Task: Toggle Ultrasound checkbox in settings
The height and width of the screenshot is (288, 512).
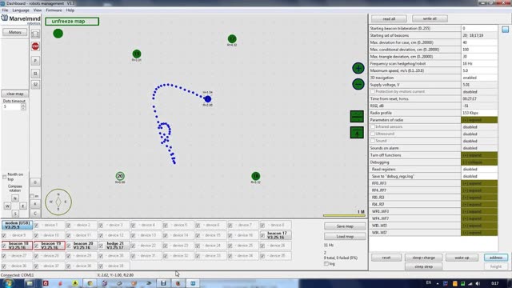Action: [373, 134]
